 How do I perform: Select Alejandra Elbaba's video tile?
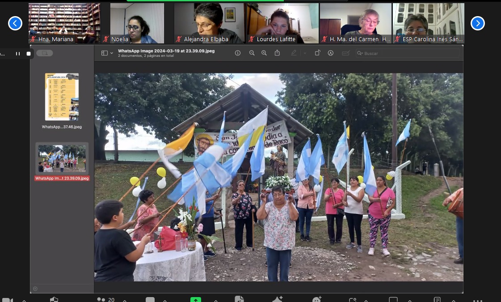coord(209,23)
